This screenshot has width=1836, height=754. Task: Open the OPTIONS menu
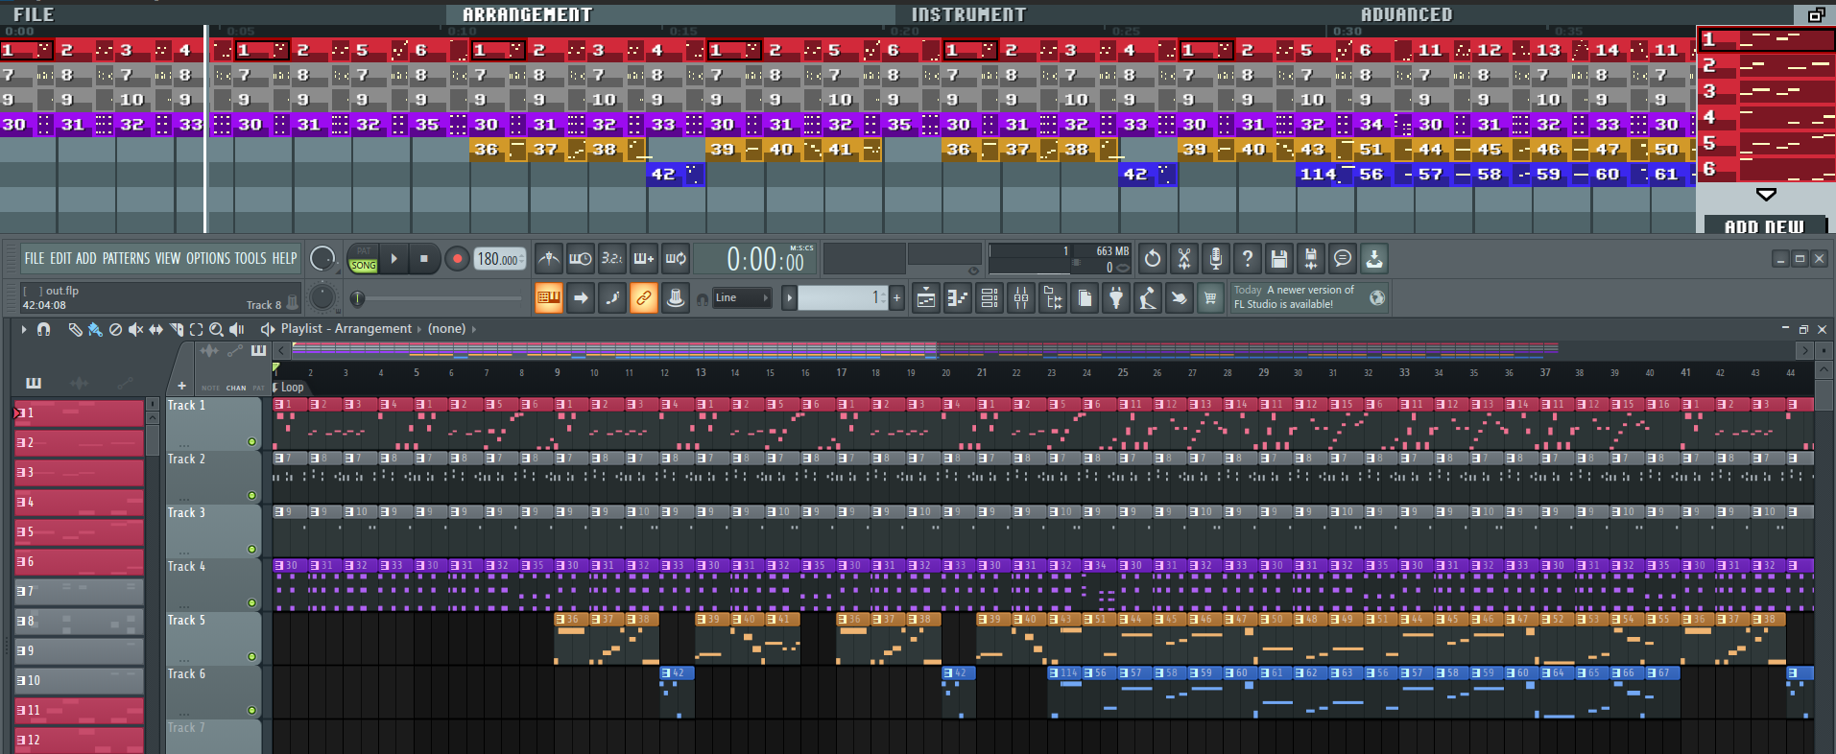coord(208,258)
